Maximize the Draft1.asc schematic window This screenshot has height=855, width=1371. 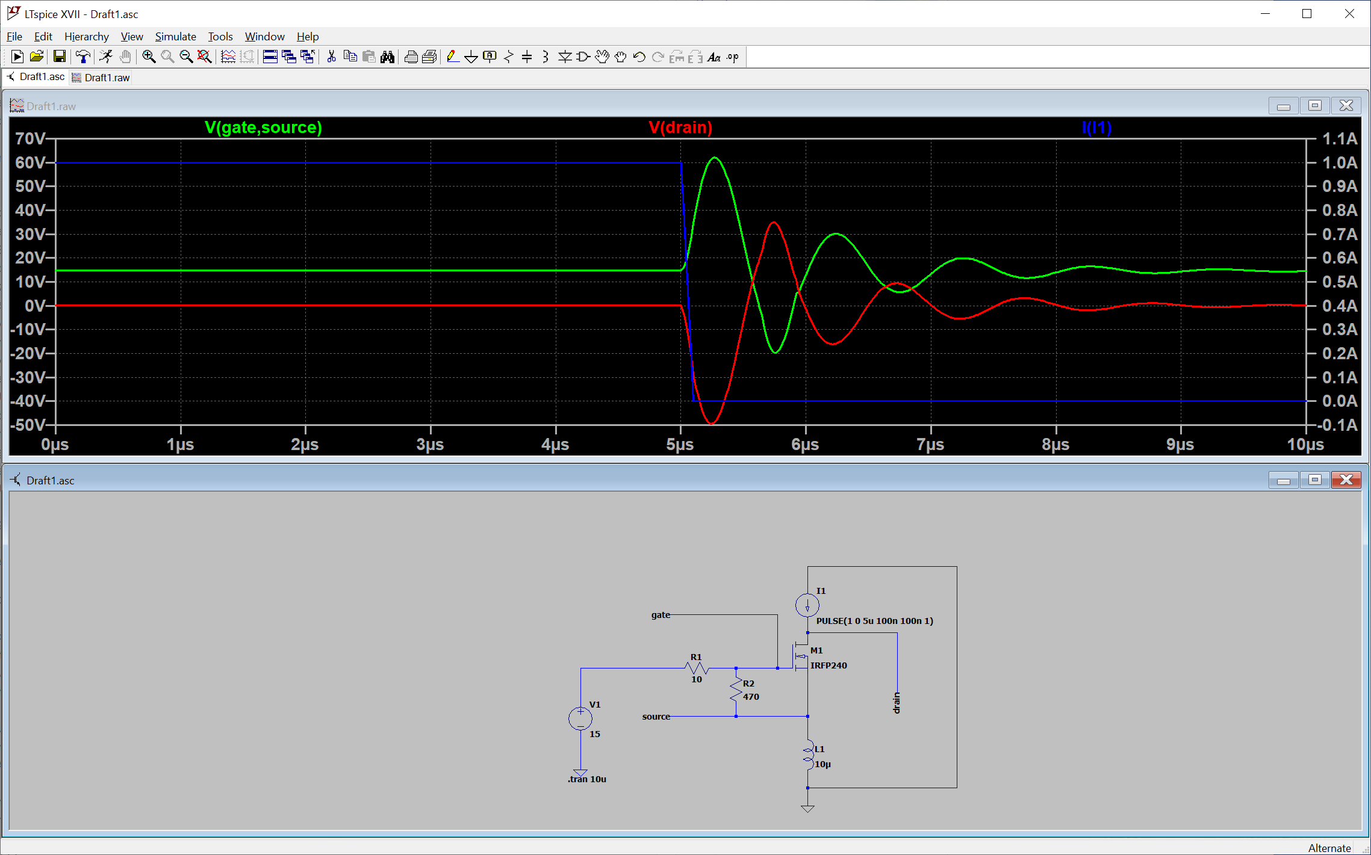(x=1315, y=480)
